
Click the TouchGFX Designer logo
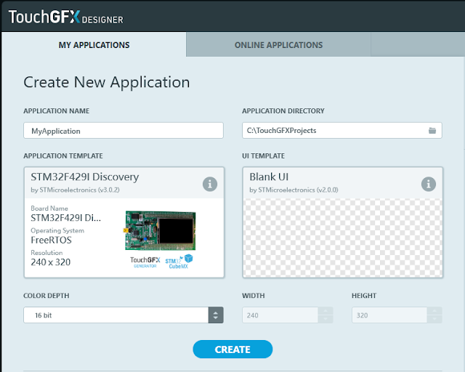pyautogui.click(x=66, y=17)
